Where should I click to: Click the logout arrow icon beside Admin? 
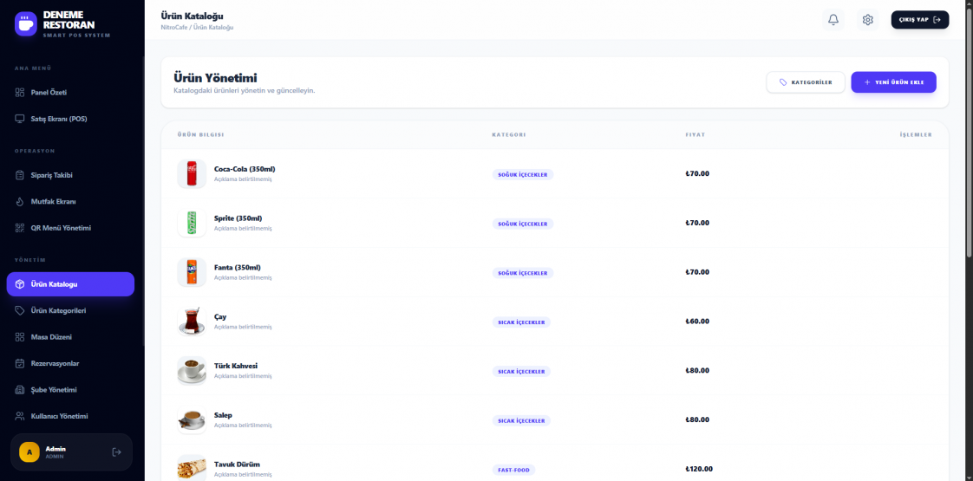(117, 452)
